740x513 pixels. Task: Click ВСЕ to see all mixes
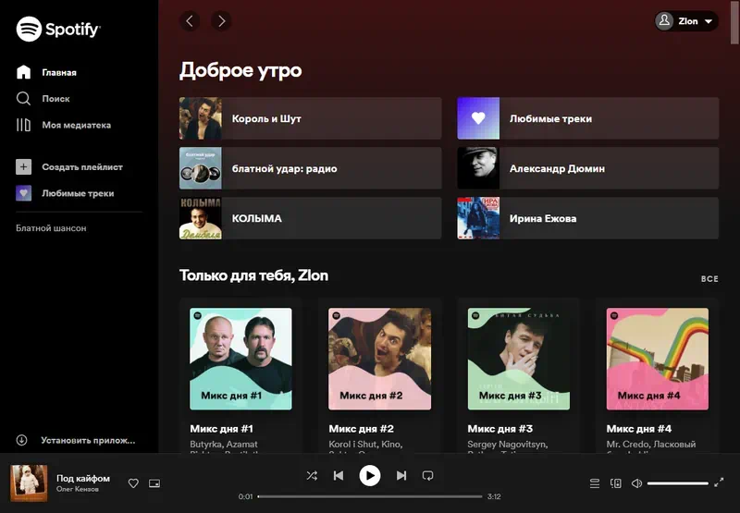pyautogui.click(x=709, y=279)
